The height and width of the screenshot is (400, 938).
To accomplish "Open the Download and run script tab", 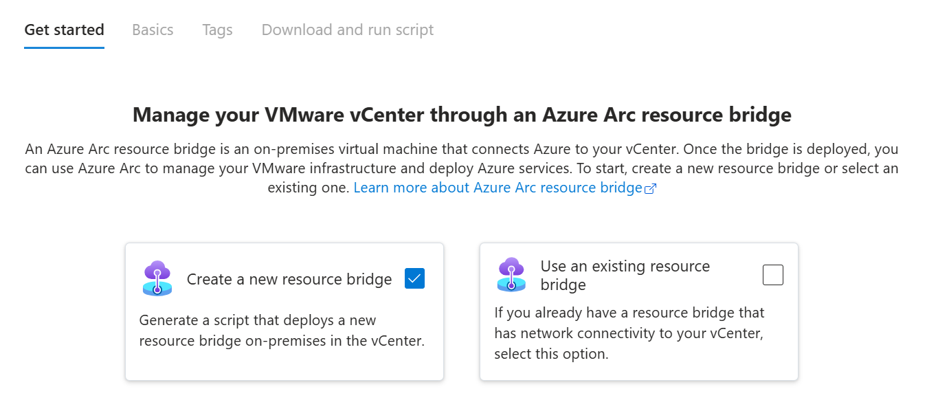I will (x=348, y=30).
